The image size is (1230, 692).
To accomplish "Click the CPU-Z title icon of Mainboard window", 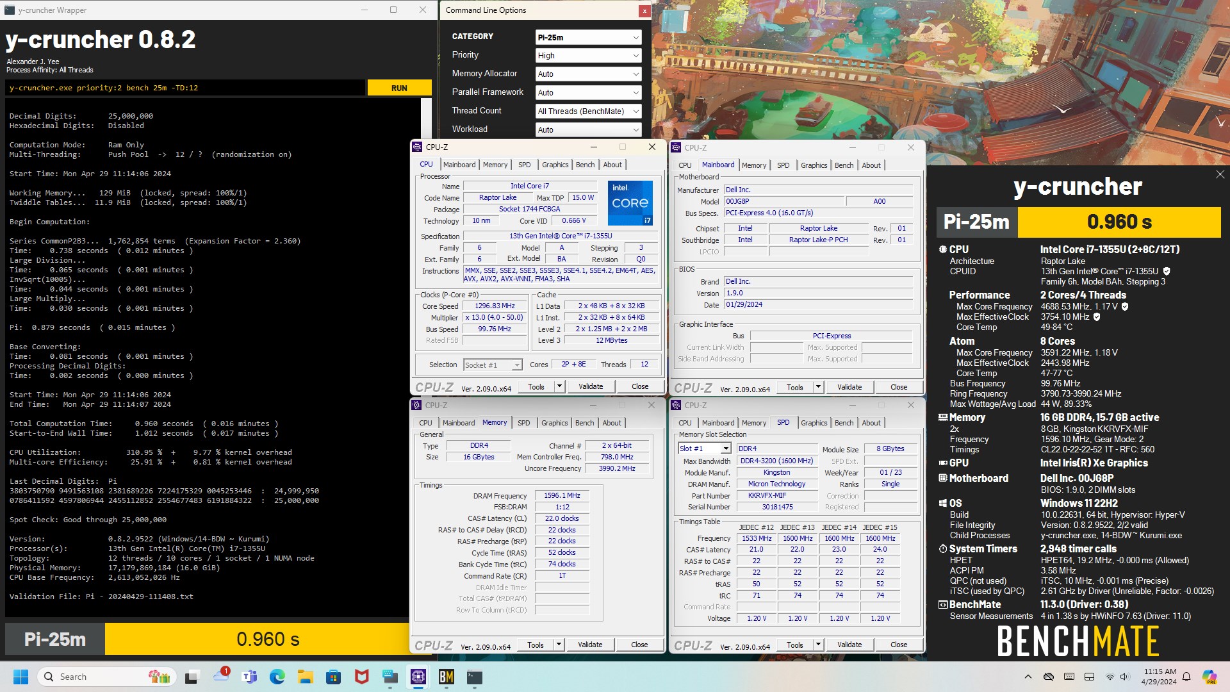I will [676, 147].
